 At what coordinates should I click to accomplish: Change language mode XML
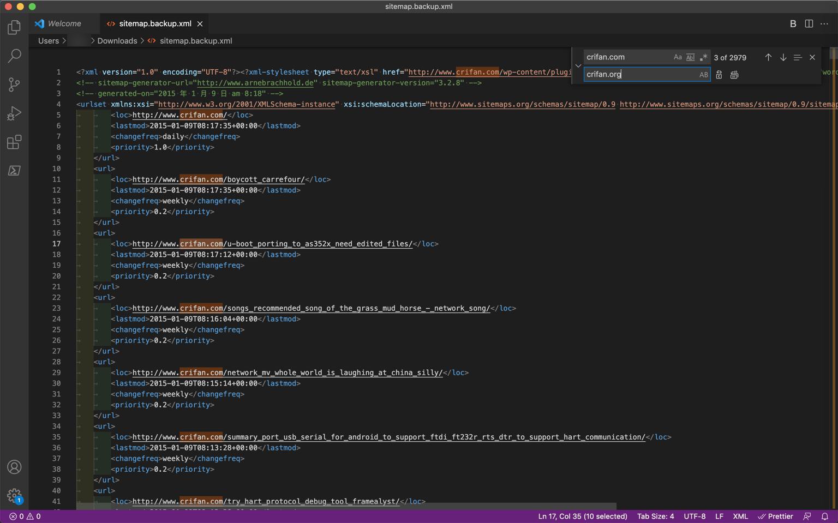coord(740,516)
